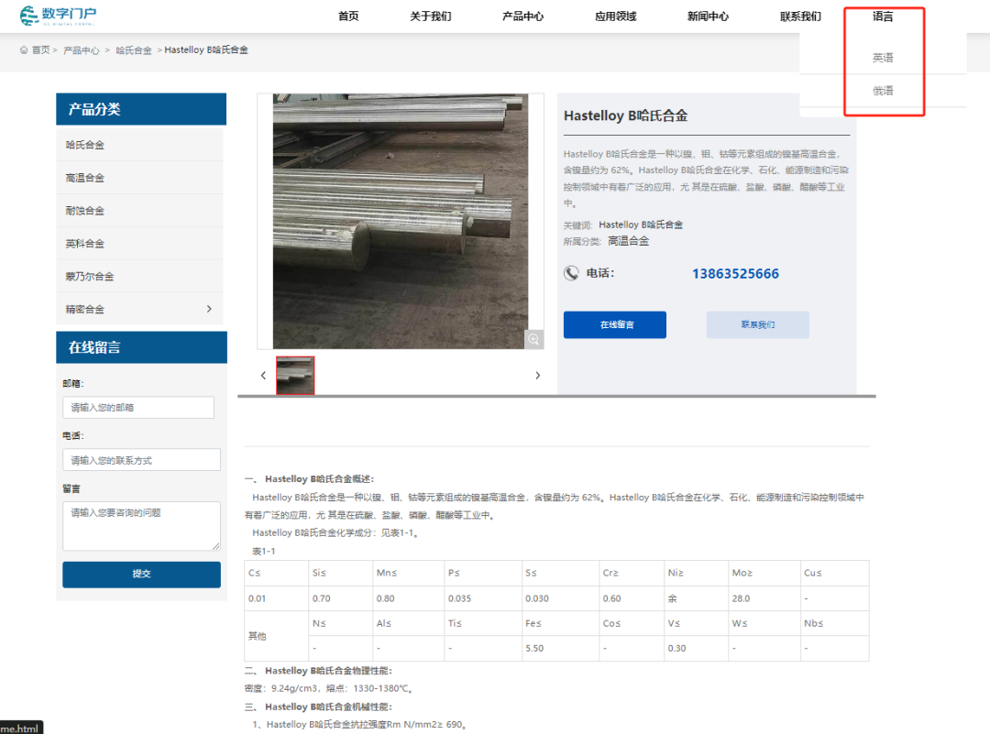
Task: Go to 关于我们 in navigation
Action: 430,16
